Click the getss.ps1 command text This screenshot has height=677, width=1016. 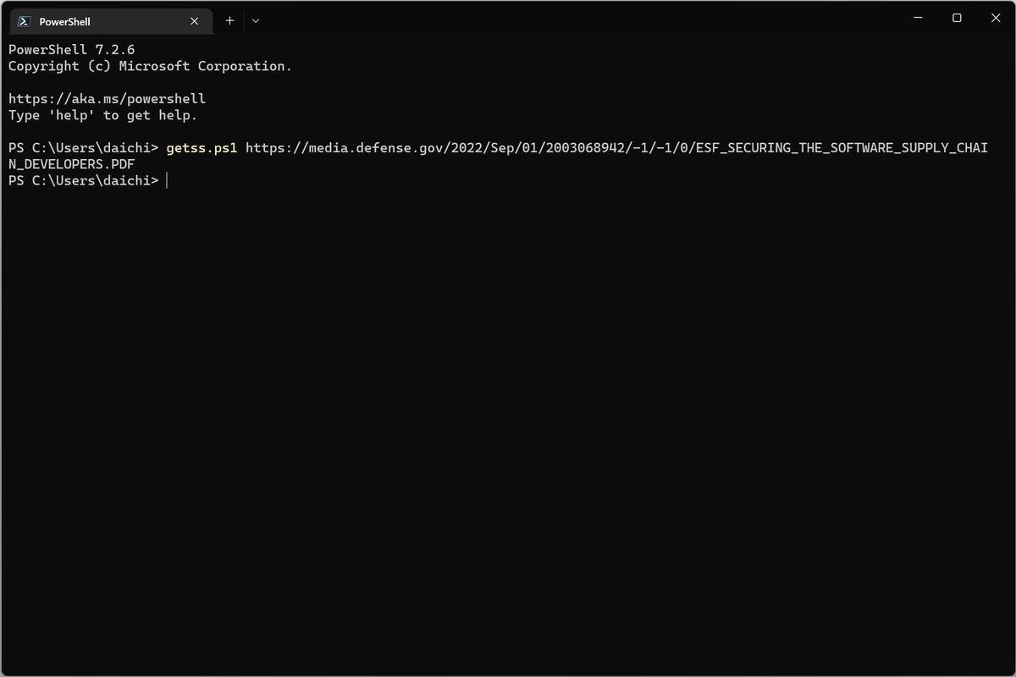tap(202, 148)
